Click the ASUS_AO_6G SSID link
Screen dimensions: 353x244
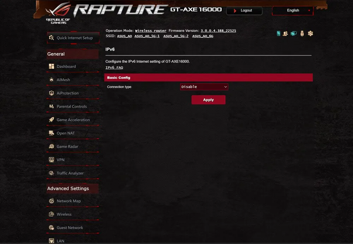pyautogui.click(x=203, y=36)
